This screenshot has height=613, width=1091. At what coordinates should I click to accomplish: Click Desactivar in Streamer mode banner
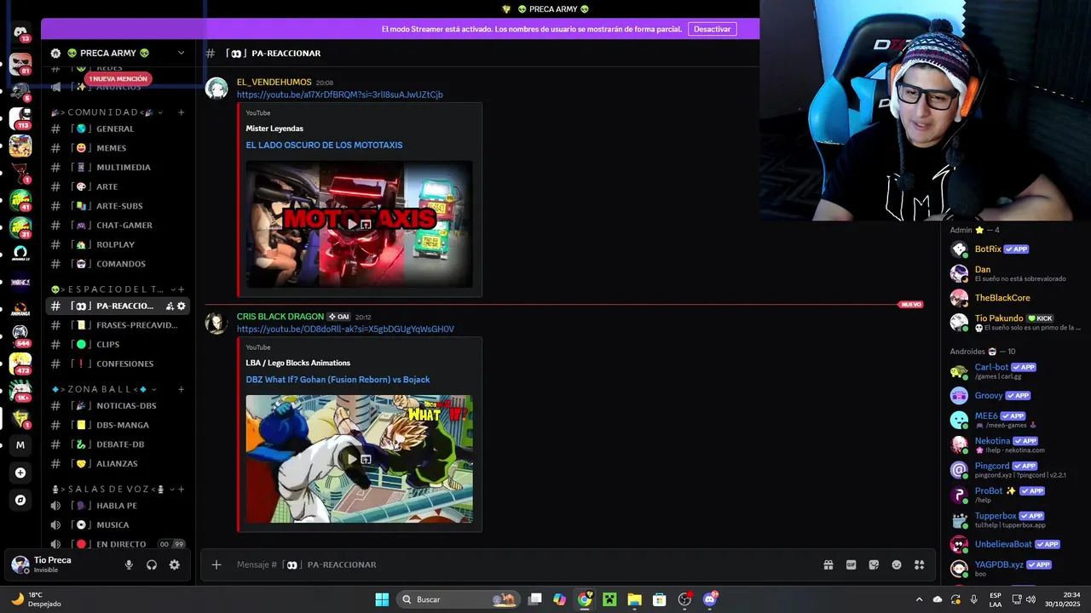(x=712, y=29)
